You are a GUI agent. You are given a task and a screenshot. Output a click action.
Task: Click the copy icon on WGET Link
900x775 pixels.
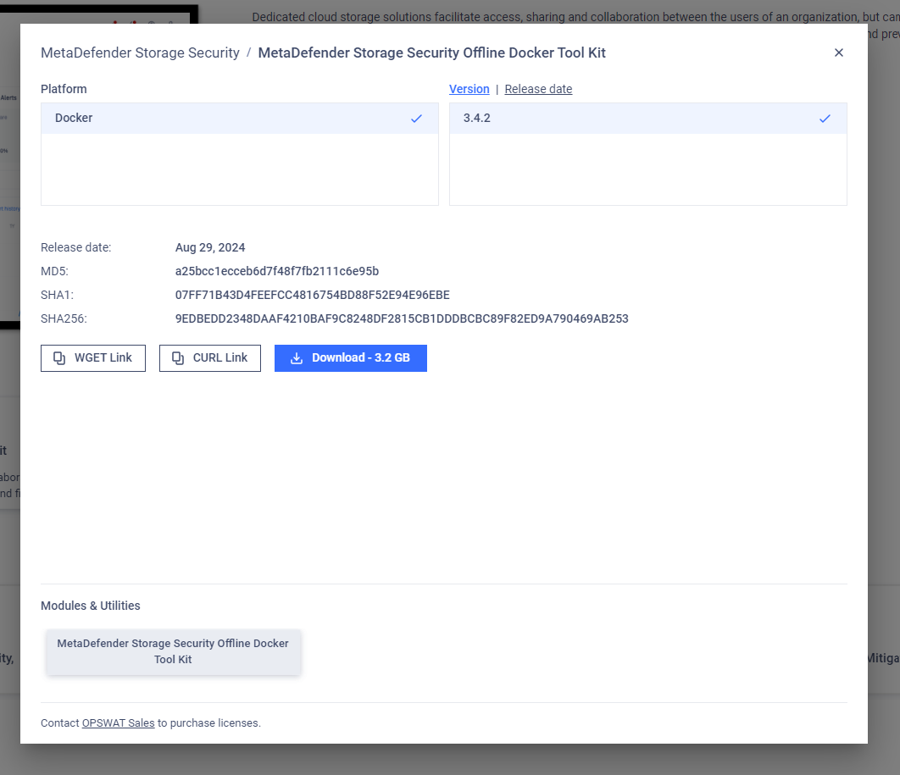[59, 358]
